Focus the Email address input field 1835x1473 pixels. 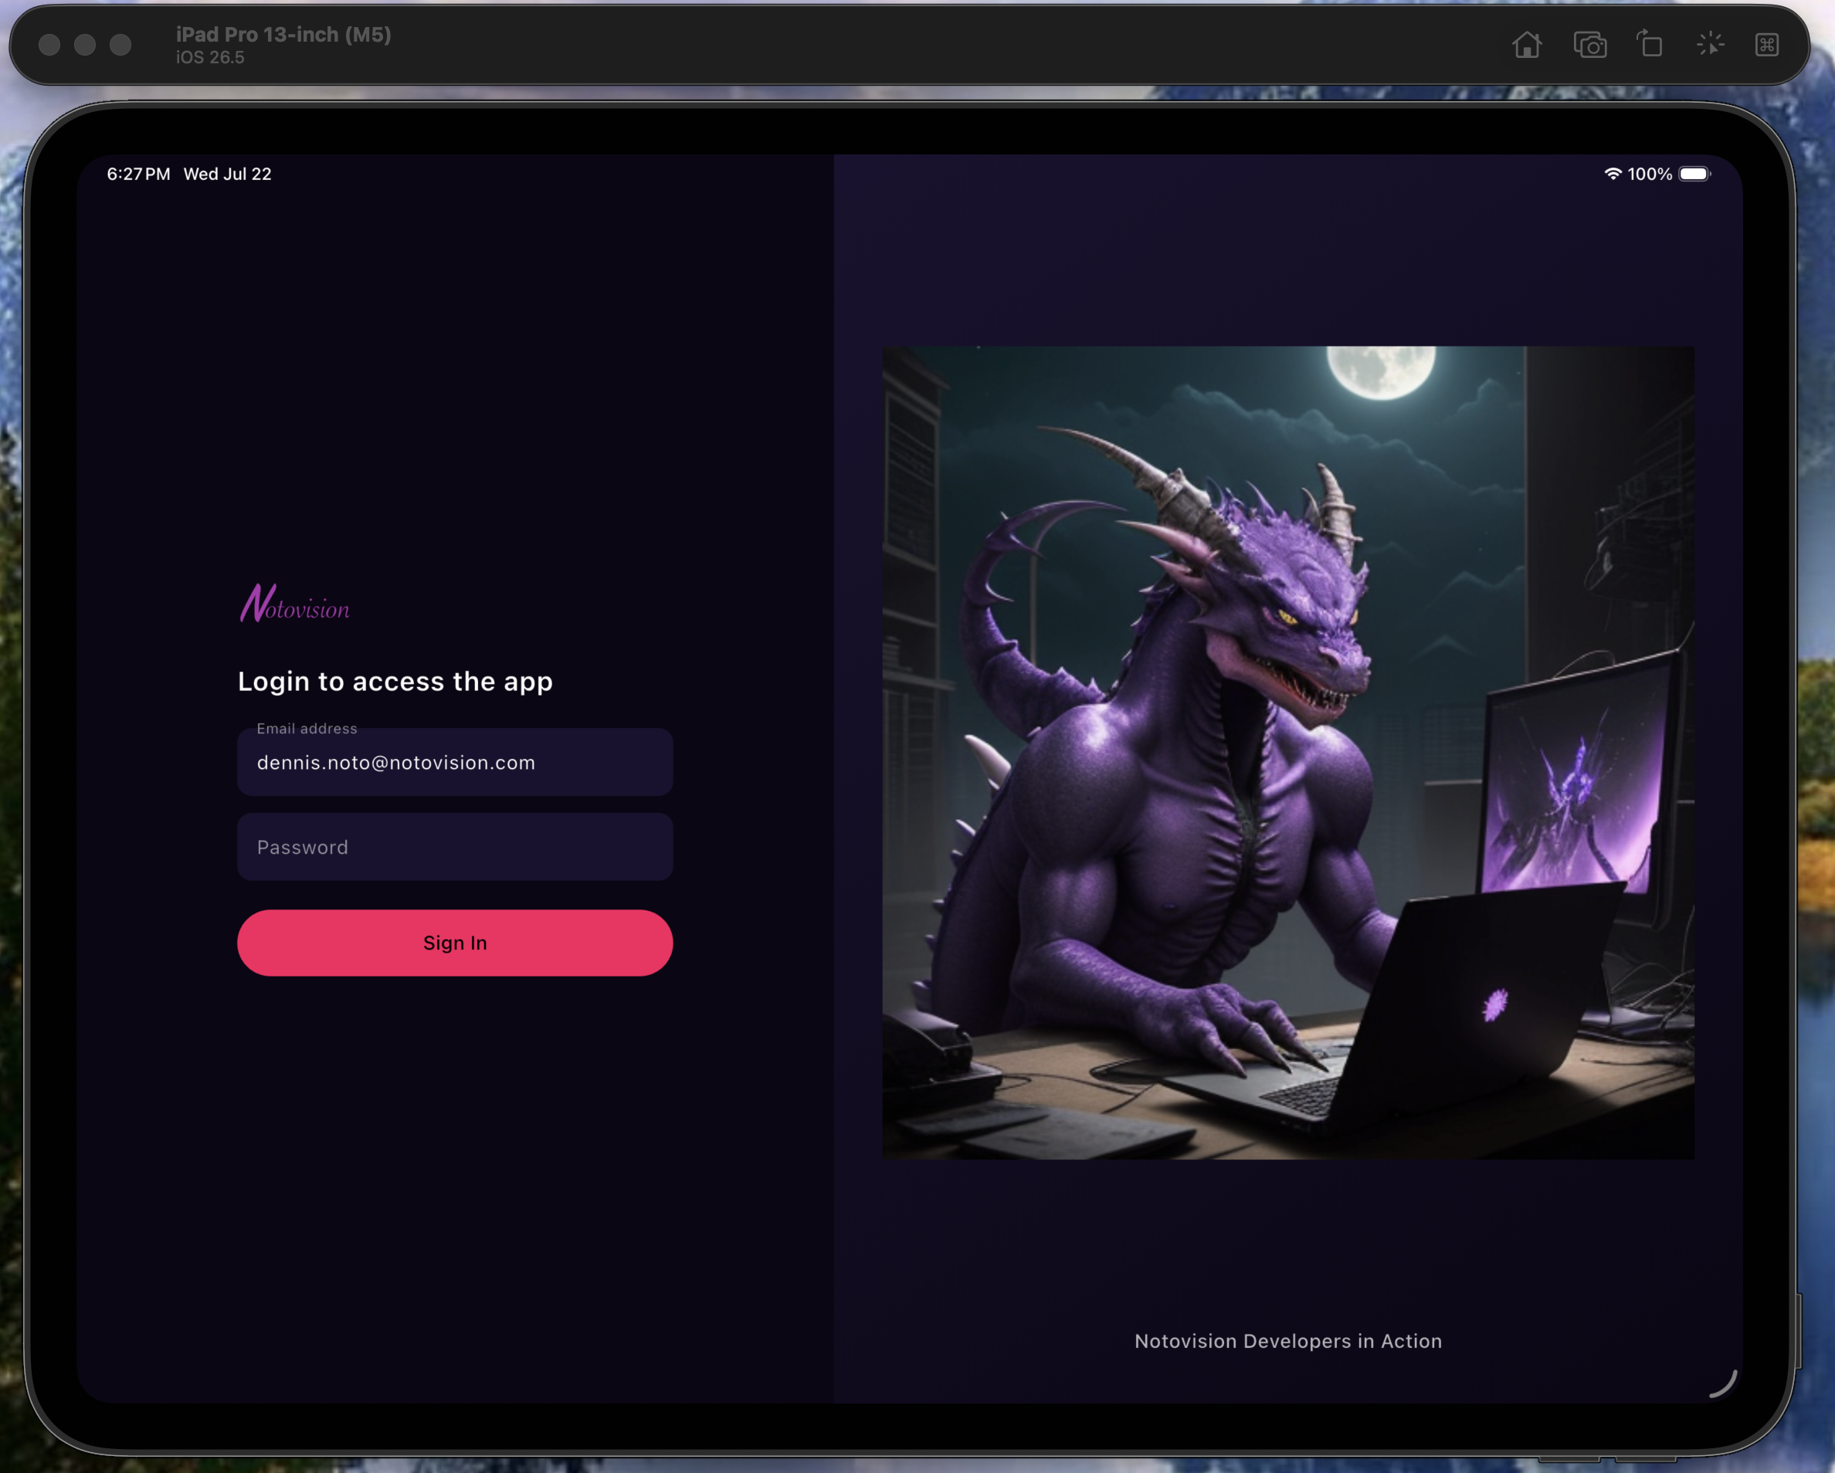[x=454, y=762]
